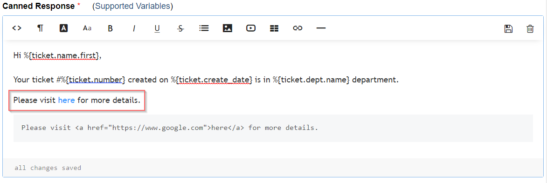Click the %{ticket.dept.name} variable text
The height and width of the screenshot is (183, 547).
click(312, 80)
